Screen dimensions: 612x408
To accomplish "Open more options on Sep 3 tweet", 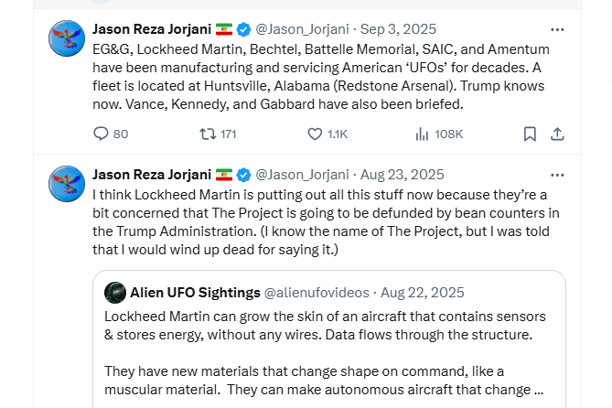I will [557, 29].
